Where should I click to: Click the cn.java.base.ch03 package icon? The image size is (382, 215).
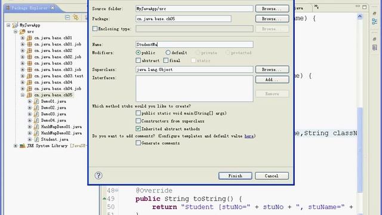pyautogui.click(x=29, y=63)
